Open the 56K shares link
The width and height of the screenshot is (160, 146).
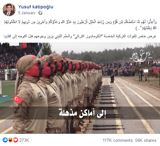[x=146, y=141]
